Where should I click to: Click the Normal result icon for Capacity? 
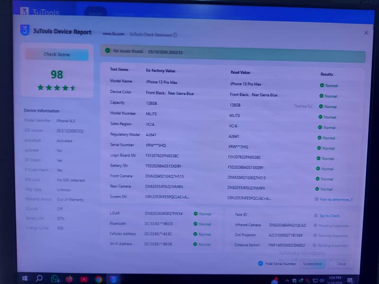(321, 106)
